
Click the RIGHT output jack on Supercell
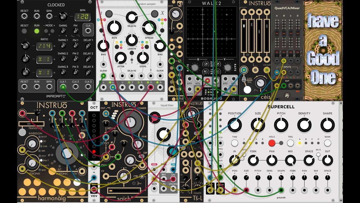pyautogui.click(x=220, y=190)
